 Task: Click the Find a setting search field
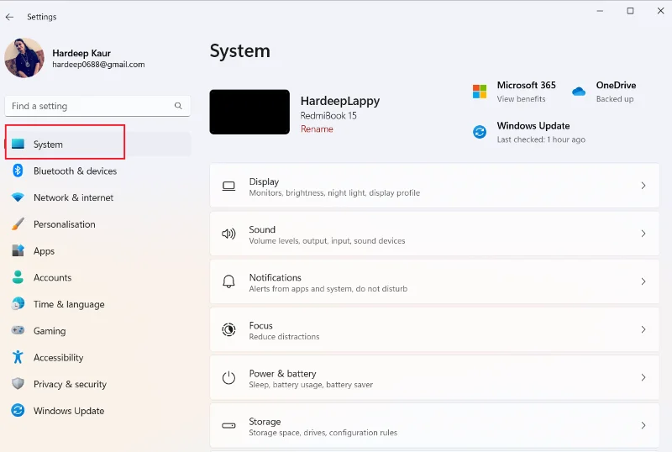[97, 106]
